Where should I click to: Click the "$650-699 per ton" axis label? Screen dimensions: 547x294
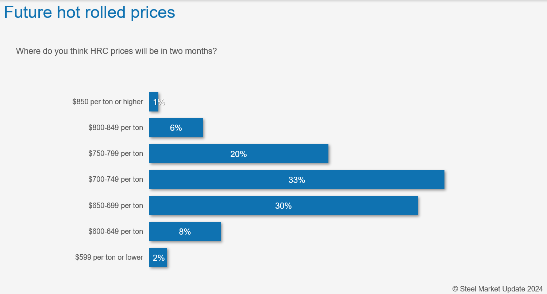116,205
